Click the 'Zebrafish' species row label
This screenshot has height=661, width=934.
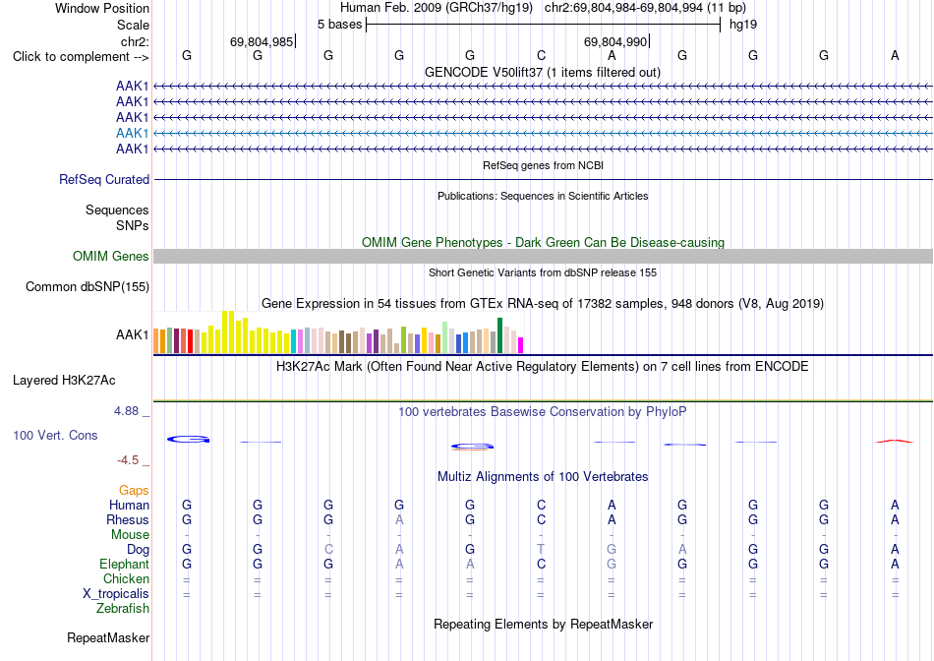[x=123, y=609]
